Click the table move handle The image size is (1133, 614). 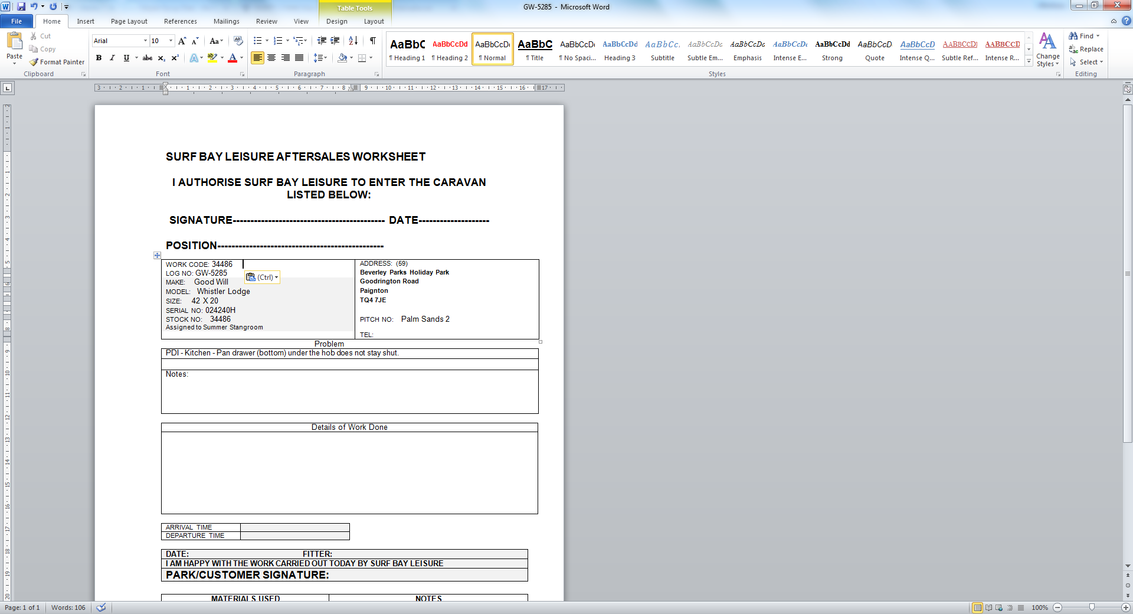coord(157,255)
